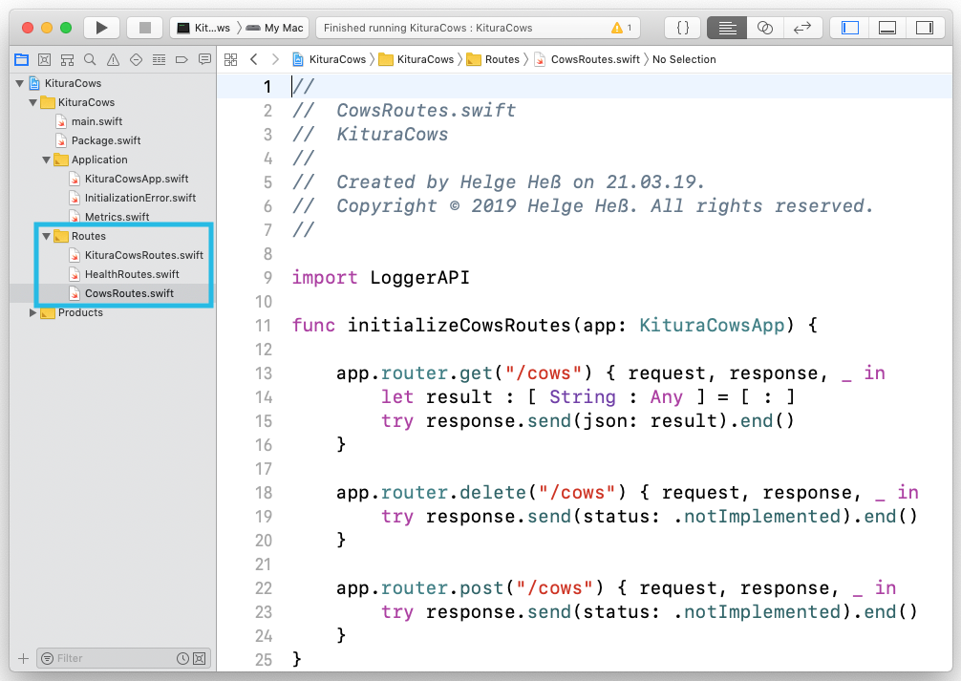Open the KituraCows scheme selector

point(203,28)
